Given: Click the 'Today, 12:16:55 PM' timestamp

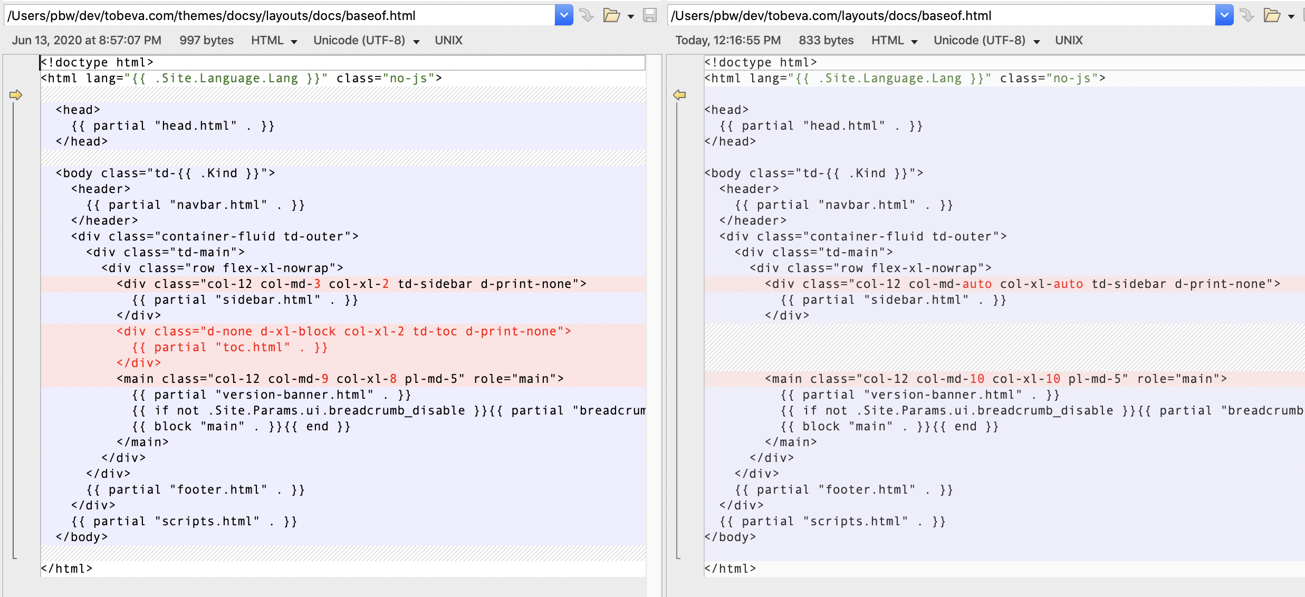Looking at the screenshot, I should (x=728, y=41).
